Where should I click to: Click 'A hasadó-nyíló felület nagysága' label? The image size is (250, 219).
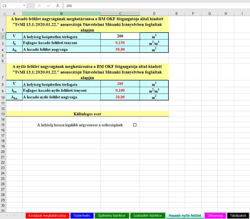(50, 97)
